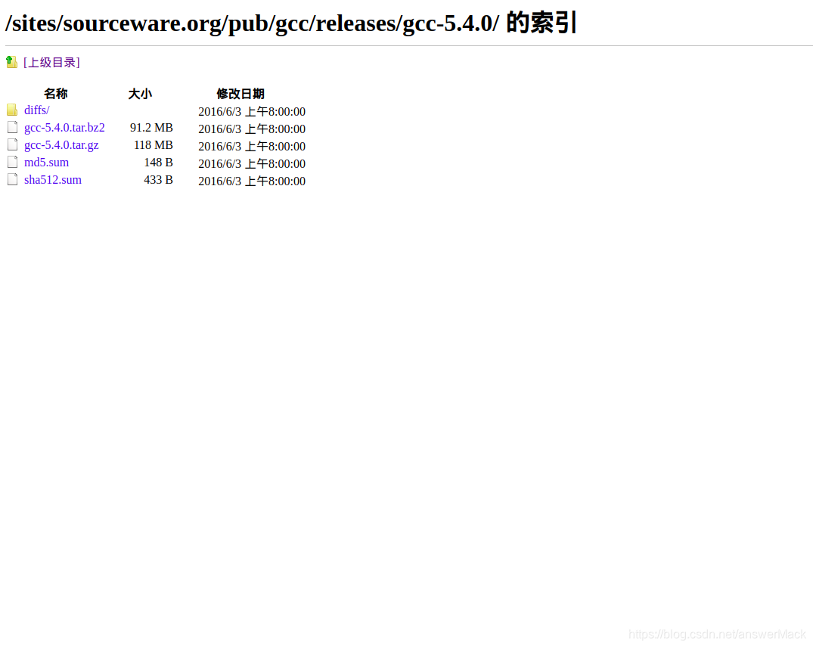Image resolution: width=813 pixels, height=648 pixels.
Task: Open the sha512.sum file link
Action: pos(52,180)
